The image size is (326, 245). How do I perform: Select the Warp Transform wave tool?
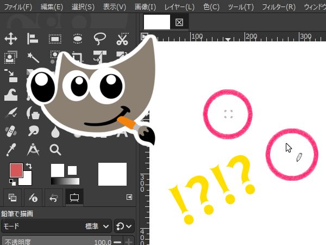point(11,94)
